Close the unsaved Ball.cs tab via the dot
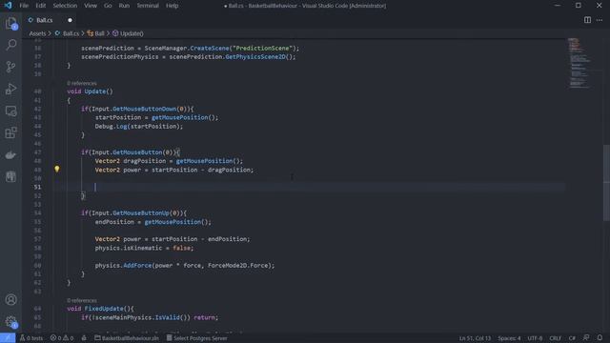Image resolution: width=610 pixels, height=343 pixels. pos(70,20)
